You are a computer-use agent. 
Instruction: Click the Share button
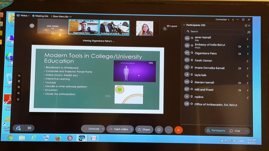click(144, 129)
